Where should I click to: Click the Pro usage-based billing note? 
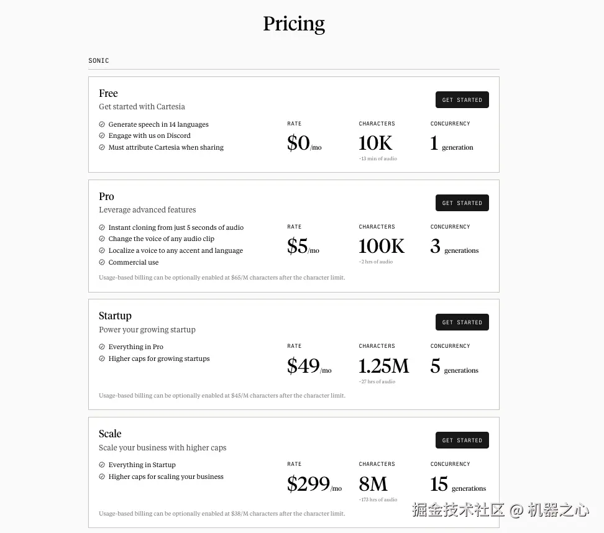pos(222,277)
